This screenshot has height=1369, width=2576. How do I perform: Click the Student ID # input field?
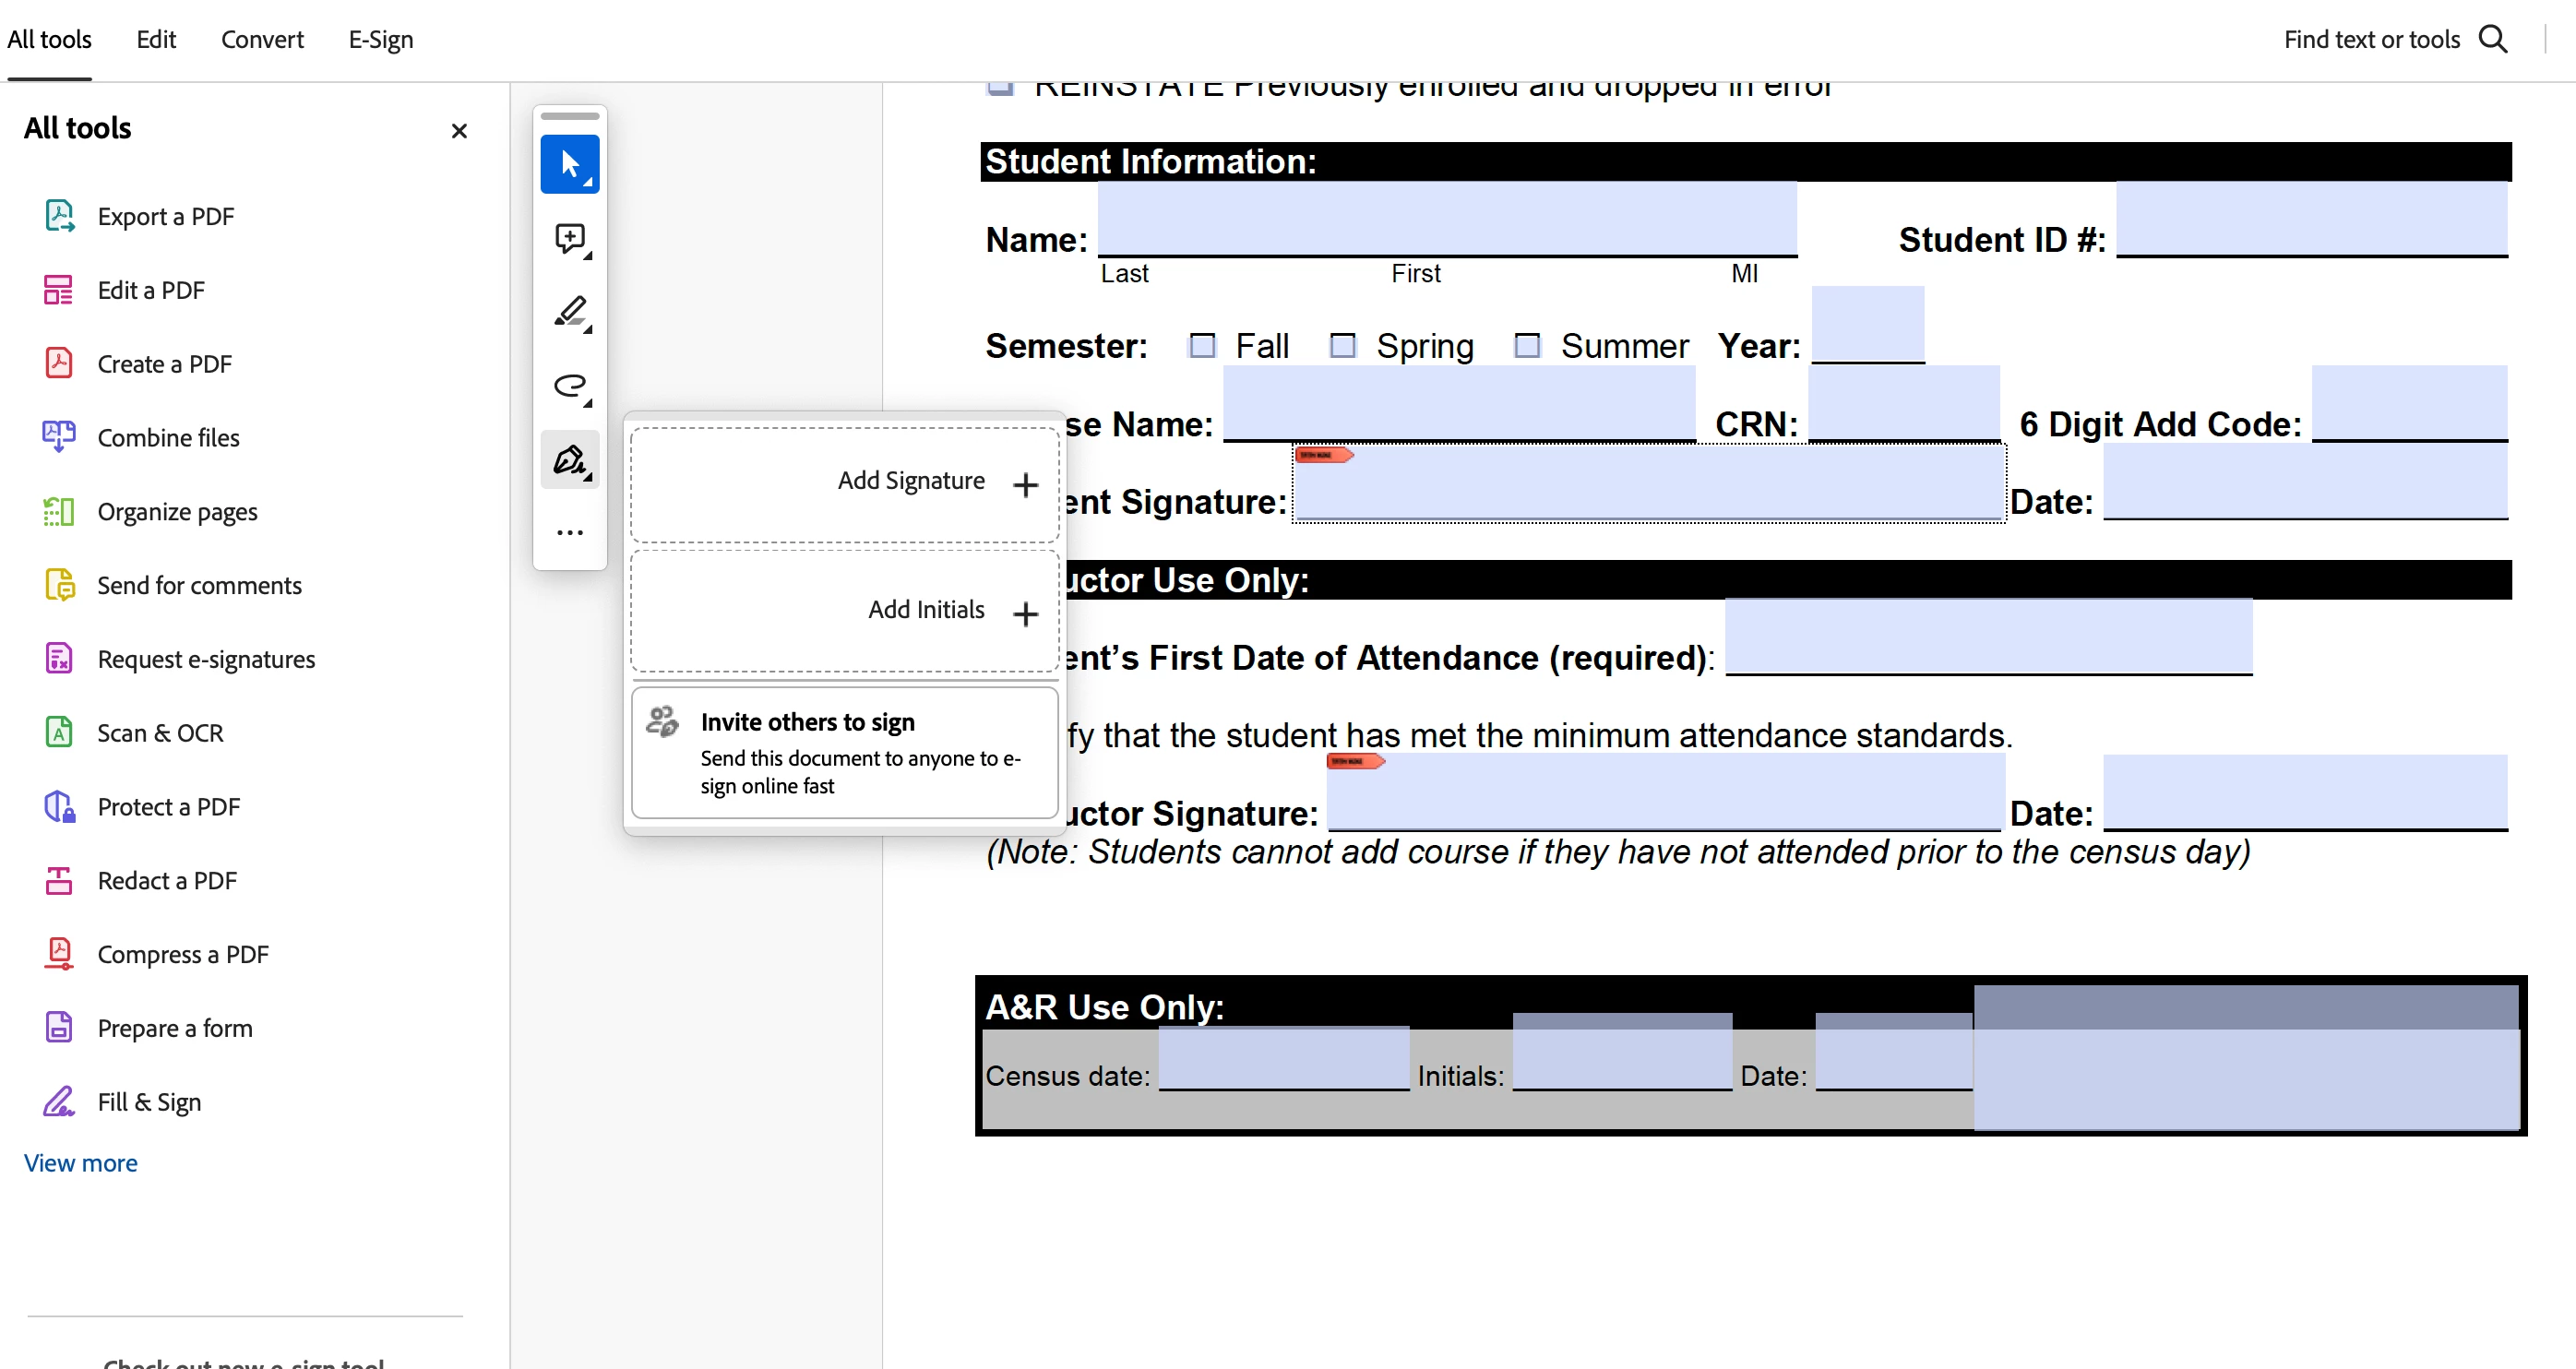[x=2311, y=220]
